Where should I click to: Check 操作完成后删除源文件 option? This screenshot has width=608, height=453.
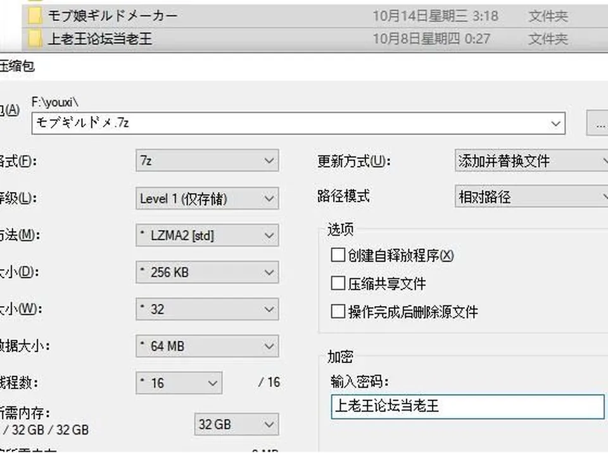338,311
